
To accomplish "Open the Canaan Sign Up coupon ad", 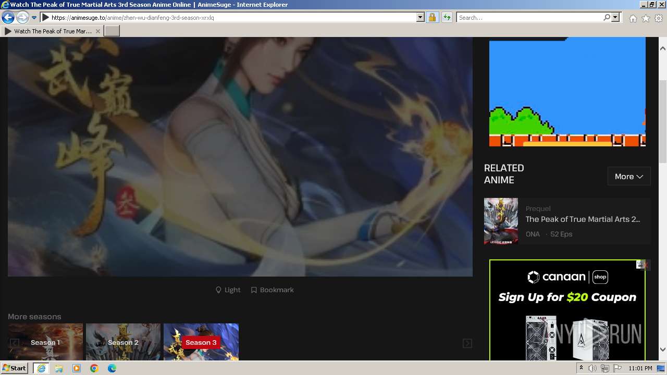I will (x=567, y=310).
